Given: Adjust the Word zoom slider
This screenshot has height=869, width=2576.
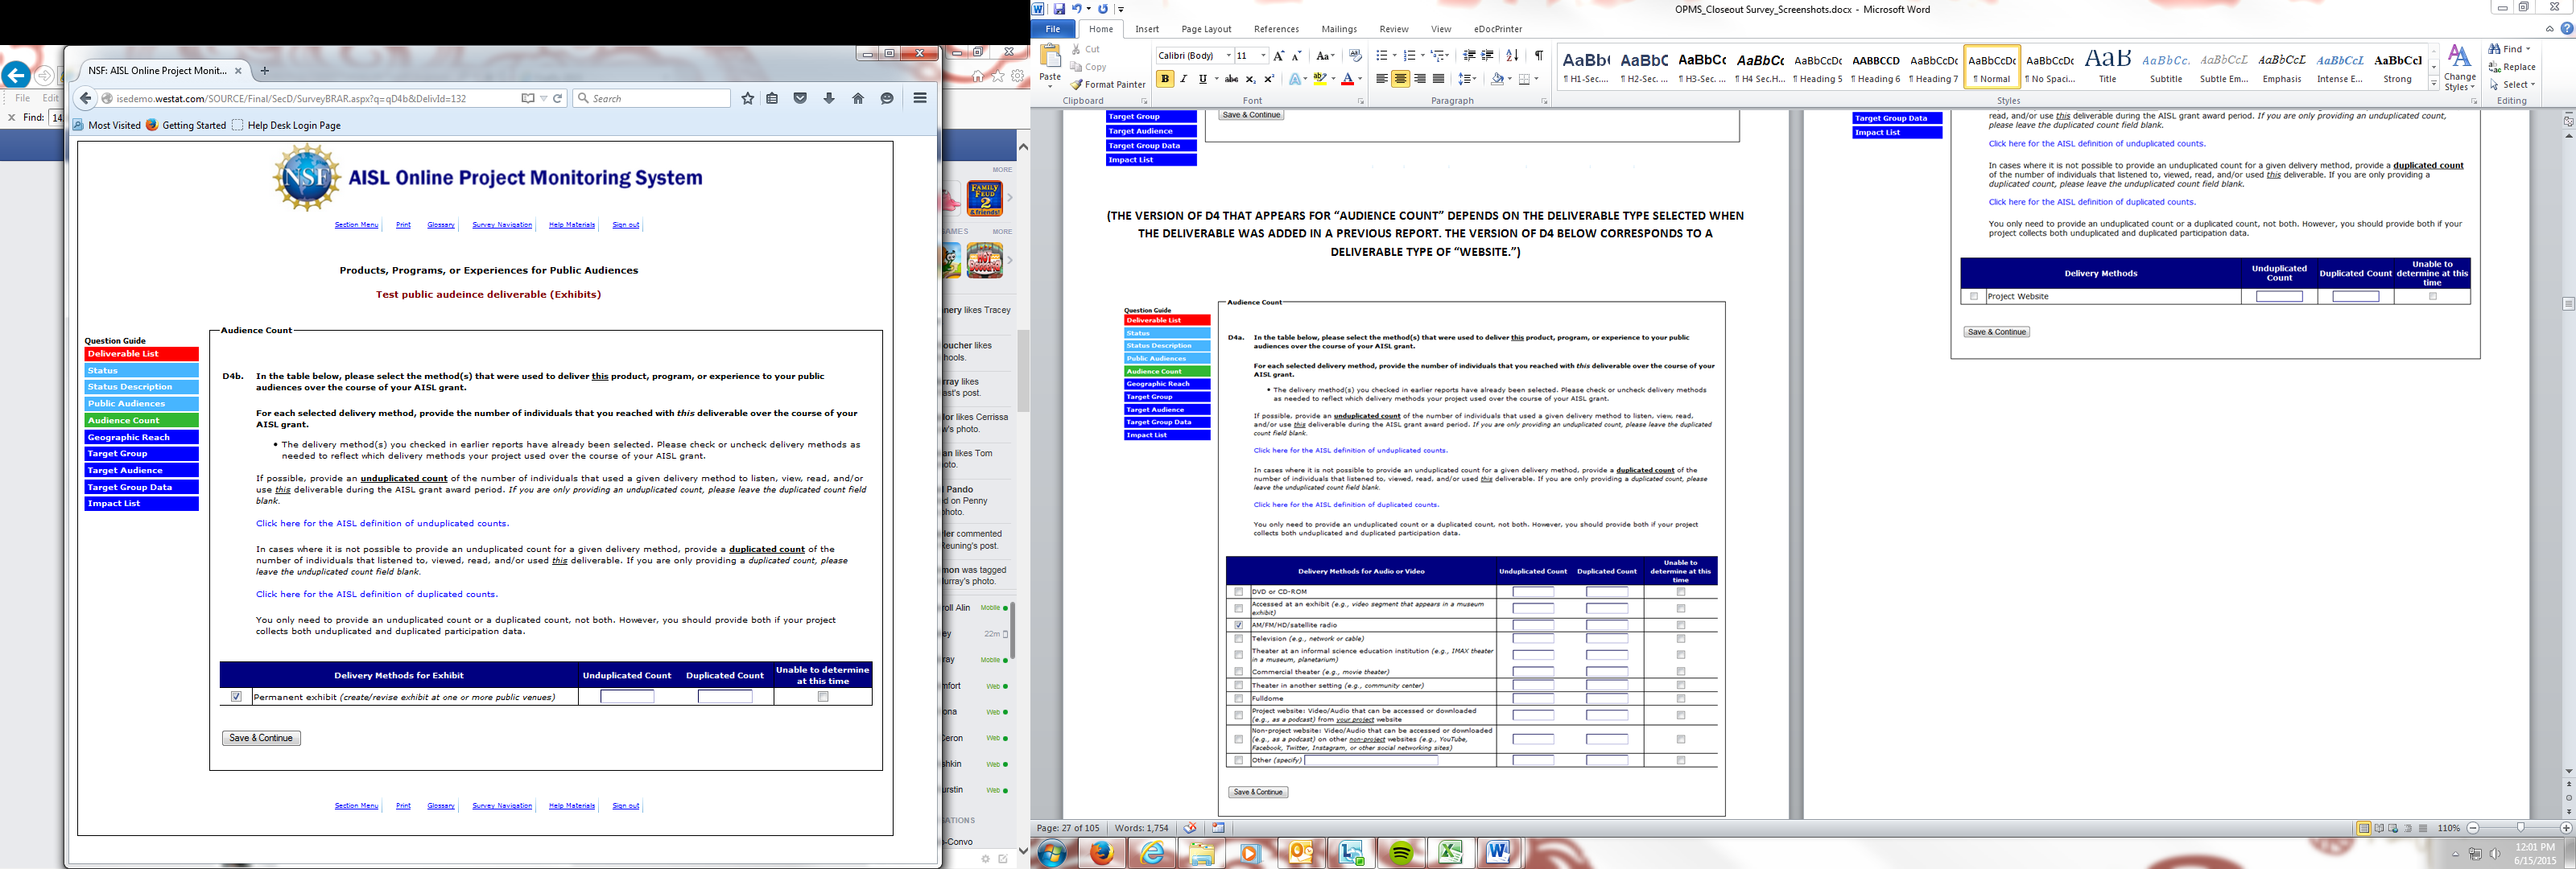Looking at the screenshot, I should [x=2520, y=828].
